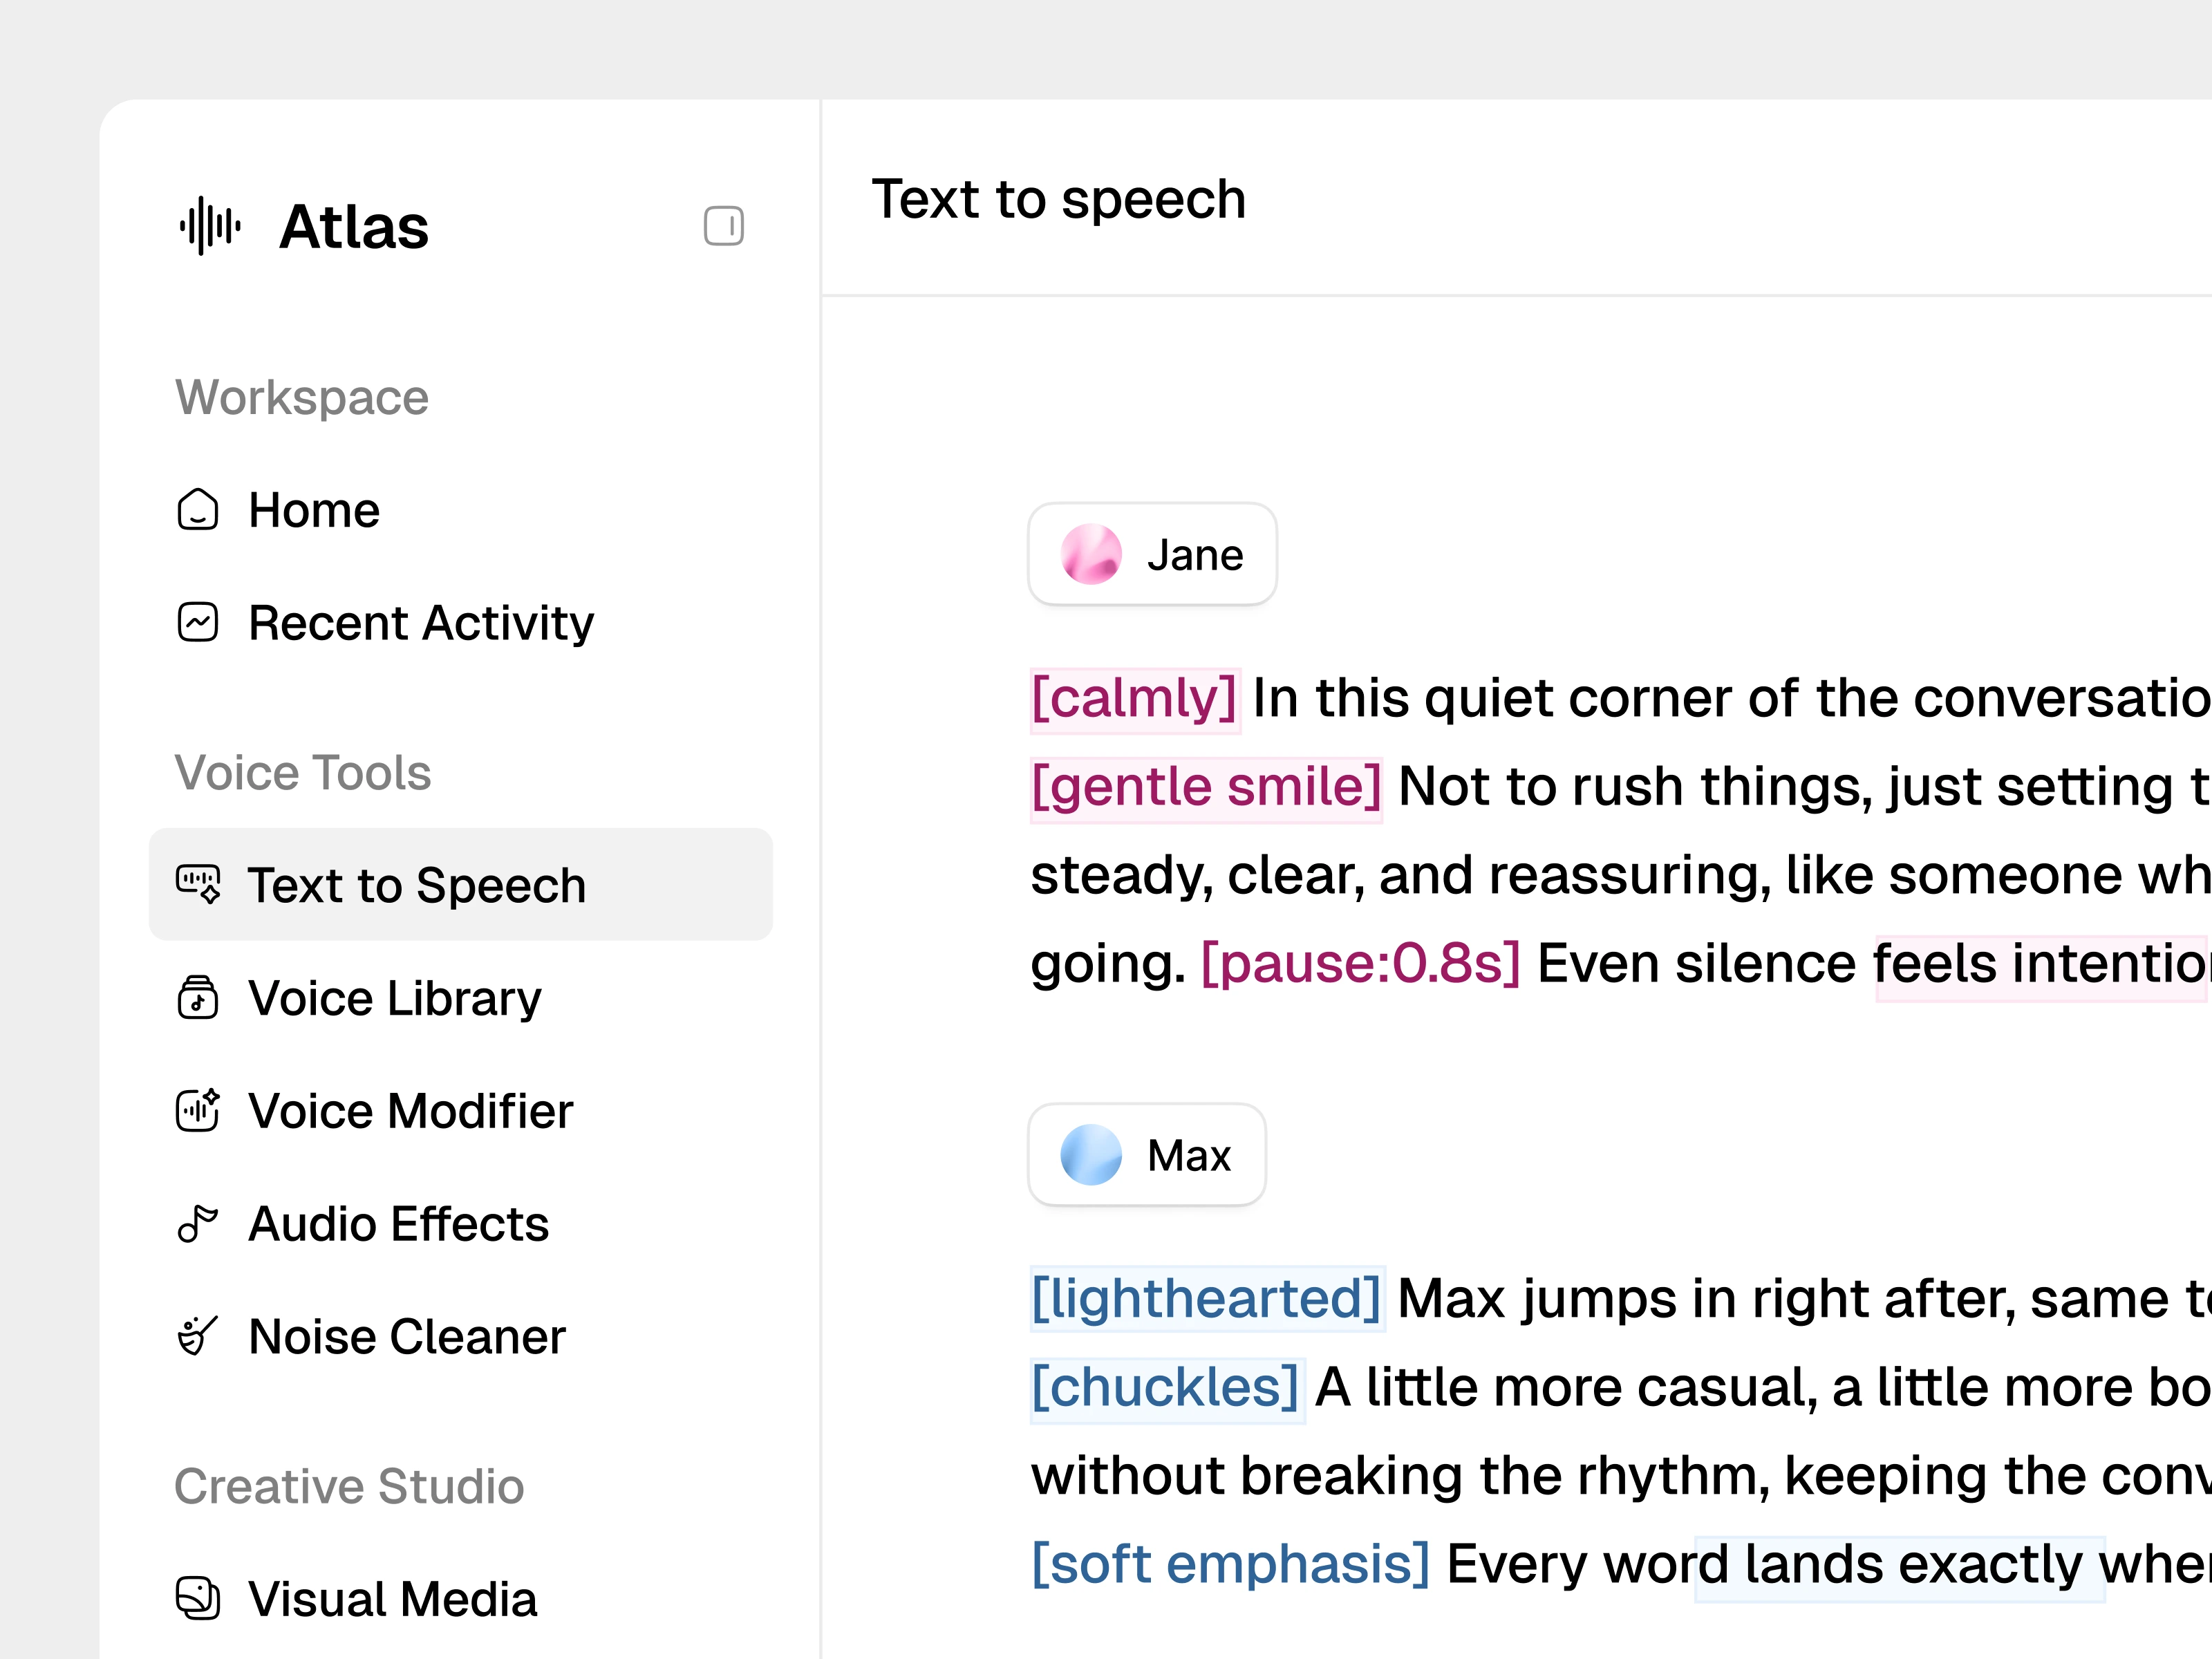
Task: Select the Audio Effects music note icon
Action: (x=198, y=1223)
